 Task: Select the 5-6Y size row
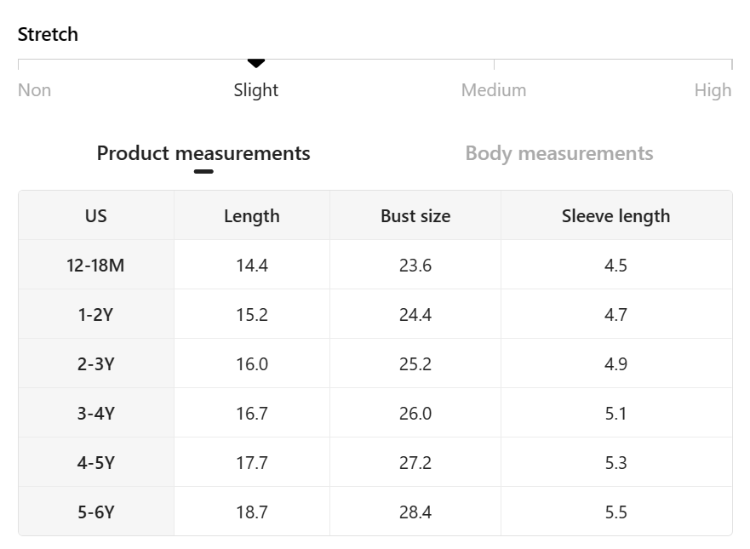coord(96,512)
